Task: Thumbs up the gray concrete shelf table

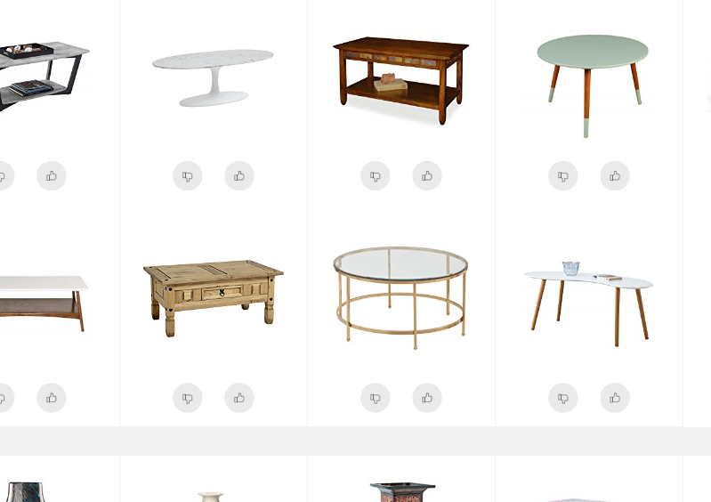Action: (x=52, y=176)
